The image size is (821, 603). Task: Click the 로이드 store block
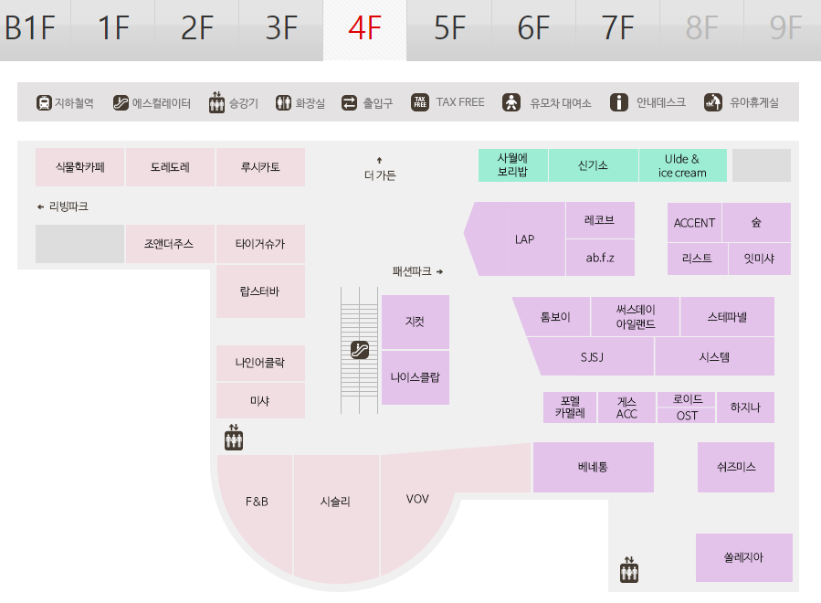pos(687,400)
